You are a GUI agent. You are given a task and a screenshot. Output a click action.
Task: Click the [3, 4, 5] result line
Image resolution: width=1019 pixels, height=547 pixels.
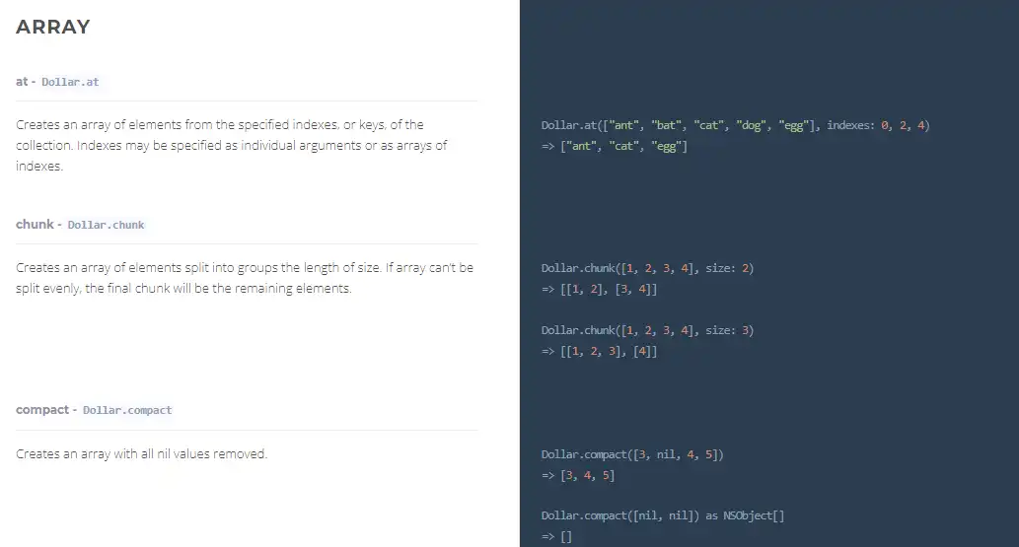pos(578,475)
